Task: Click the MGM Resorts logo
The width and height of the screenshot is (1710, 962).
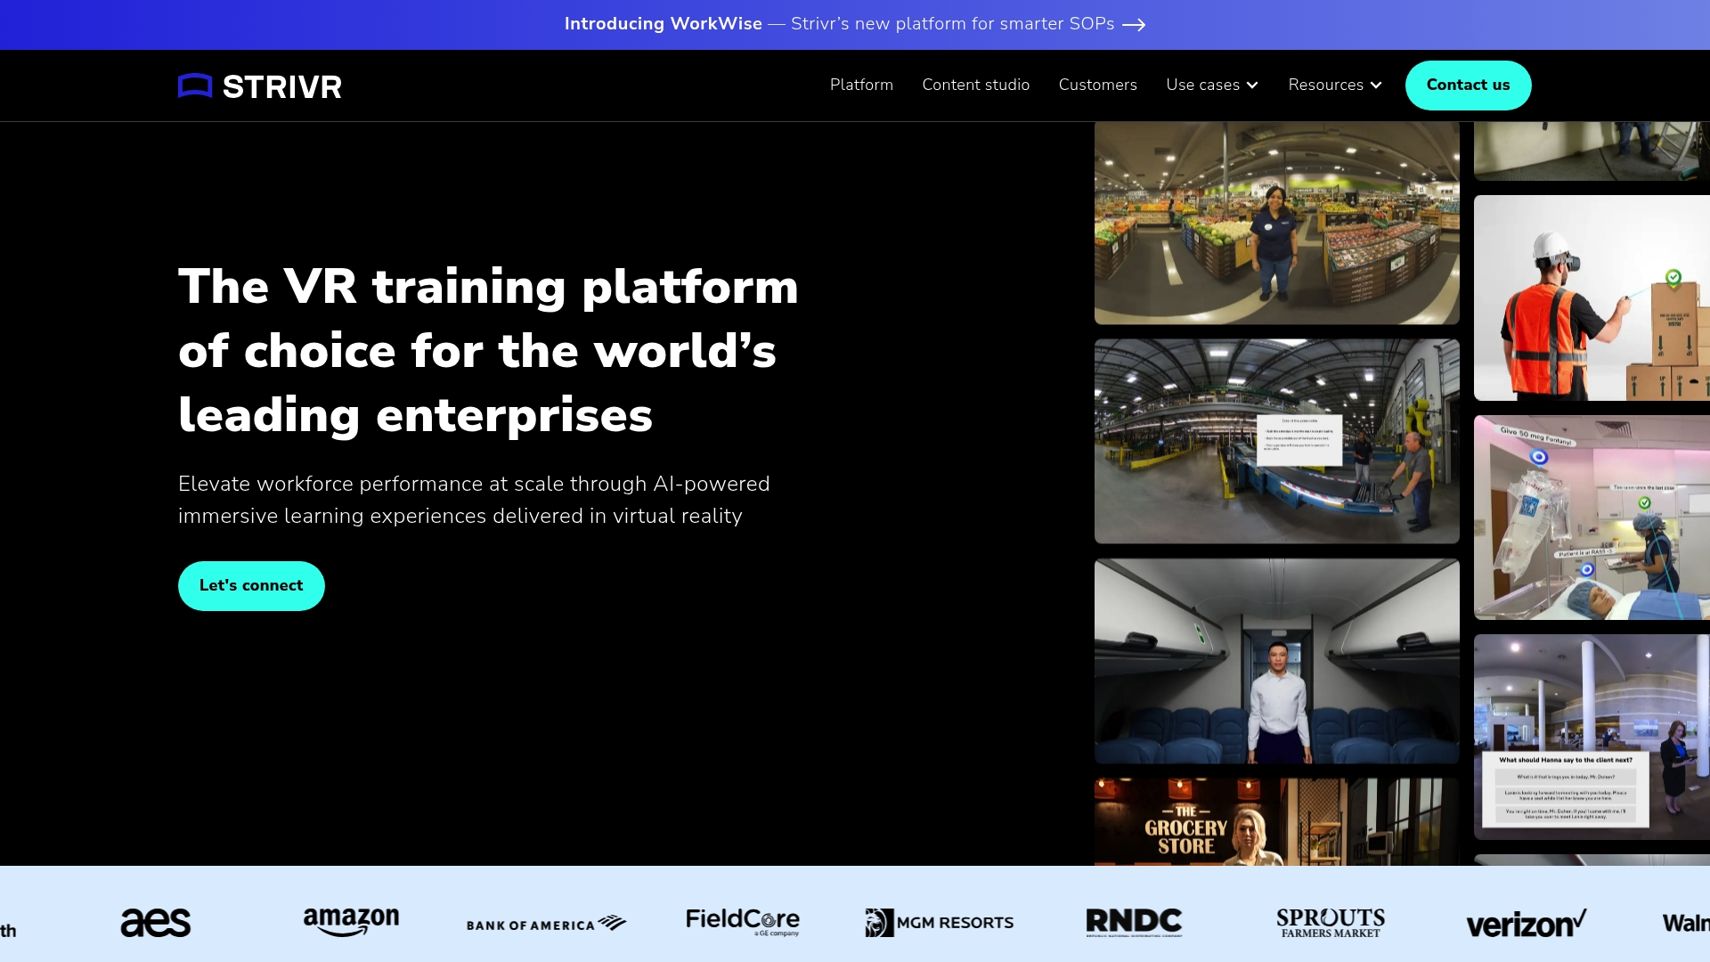Action: point(939,923)
